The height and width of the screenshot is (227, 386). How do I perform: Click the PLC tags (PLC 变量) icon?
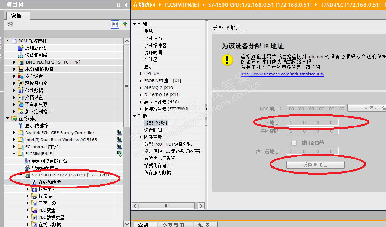coord(34,210)
